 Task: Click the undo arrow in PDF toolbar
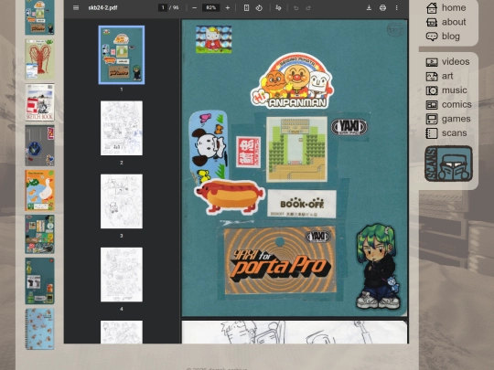point(295,8)
